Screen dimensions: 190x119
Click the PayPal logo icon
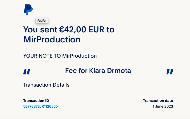click(x=28, y=10)
